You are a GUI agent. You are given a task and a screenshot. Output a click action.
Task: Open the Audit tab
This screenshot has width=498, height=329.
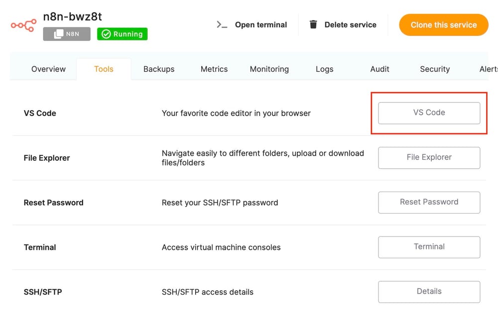click(379, 69)
